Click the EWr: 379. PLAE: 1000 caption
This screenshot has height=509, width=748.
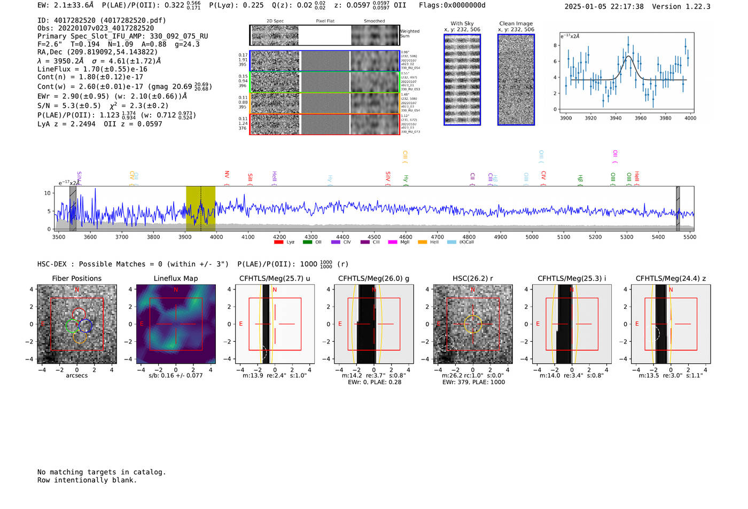click(x=473, y=382)
